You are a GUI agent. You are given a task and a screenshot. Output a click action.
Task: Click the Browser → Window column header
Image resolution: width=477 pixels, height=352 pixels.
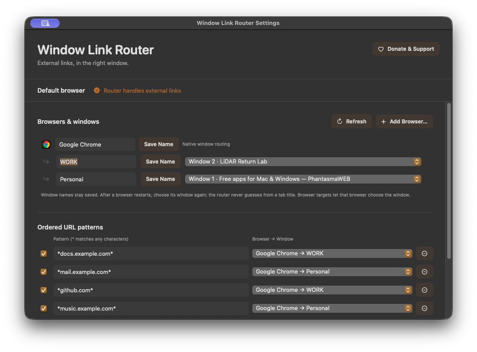click(x=273, y=239)
